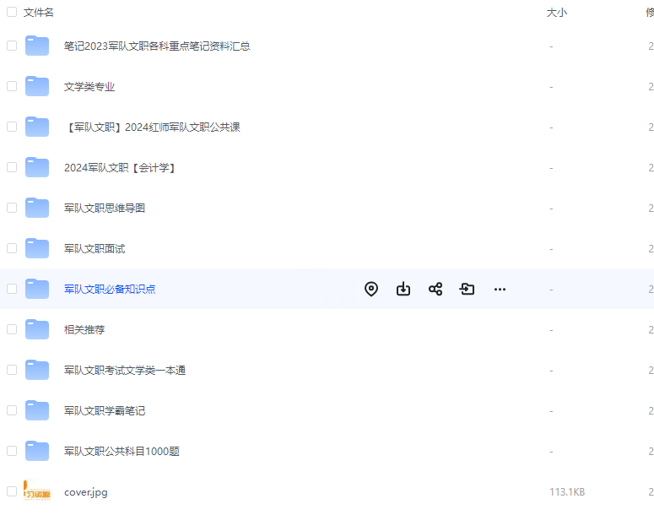Sort by the 大小 column header
This screenshot has height=515, width=654.
point(557,12)
